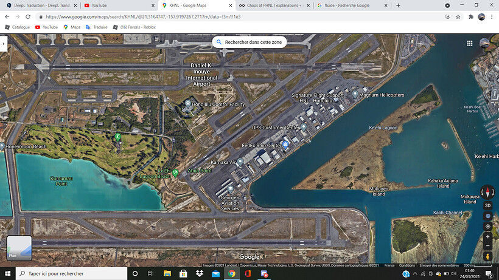Zoom in with the plus button
The width and height of the screenshot is (499, 280).
[x=487, y=237]
